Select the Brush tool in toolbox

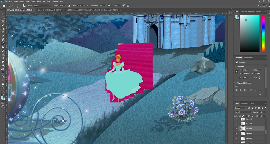pos(3,43)
